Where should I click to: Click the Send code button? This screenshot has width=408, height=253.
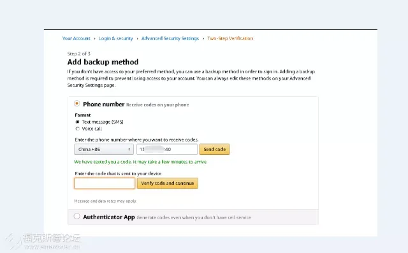coord(214,149)
